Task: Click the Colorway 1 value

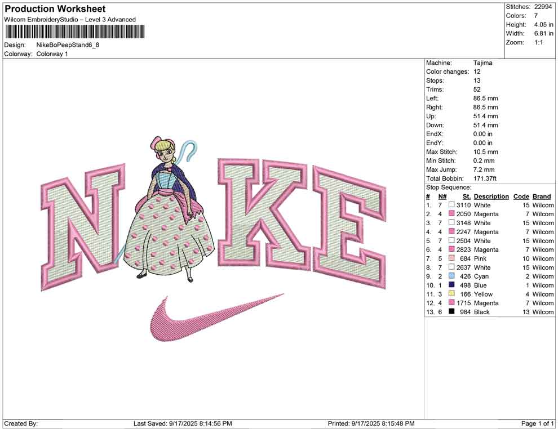Action: tap(52, 54)
